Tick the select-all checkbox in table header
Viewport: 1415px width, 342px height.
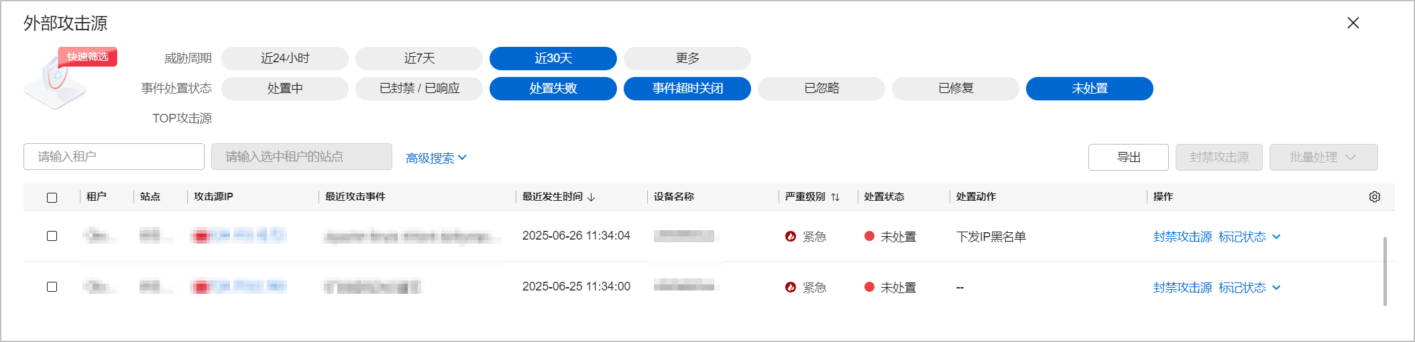(52, 197)
